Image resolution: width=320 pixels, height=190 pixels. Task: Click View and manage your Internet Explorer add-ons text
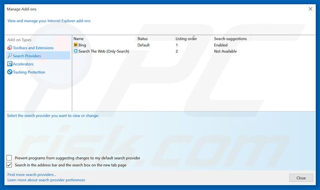(x=49, y=21)
